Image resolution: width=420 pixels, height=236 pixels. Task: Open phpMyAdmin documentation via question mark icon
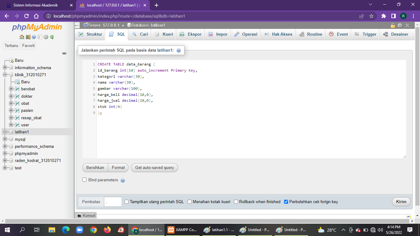(x=34, y=37)
